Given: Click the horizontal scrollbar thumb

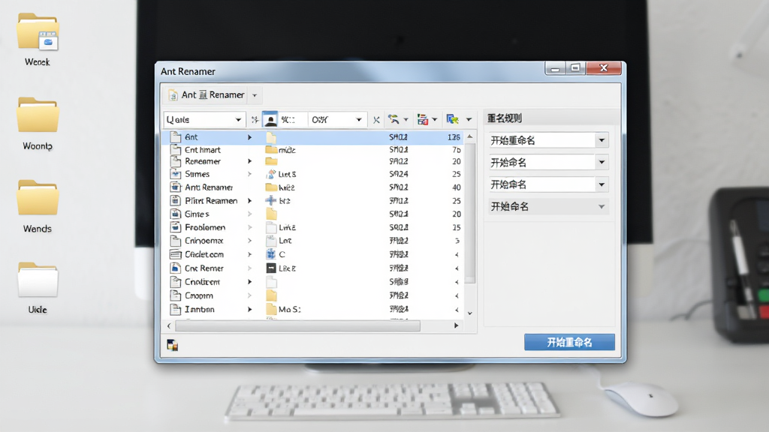Looking at the screenshot, I should [297, 325].
